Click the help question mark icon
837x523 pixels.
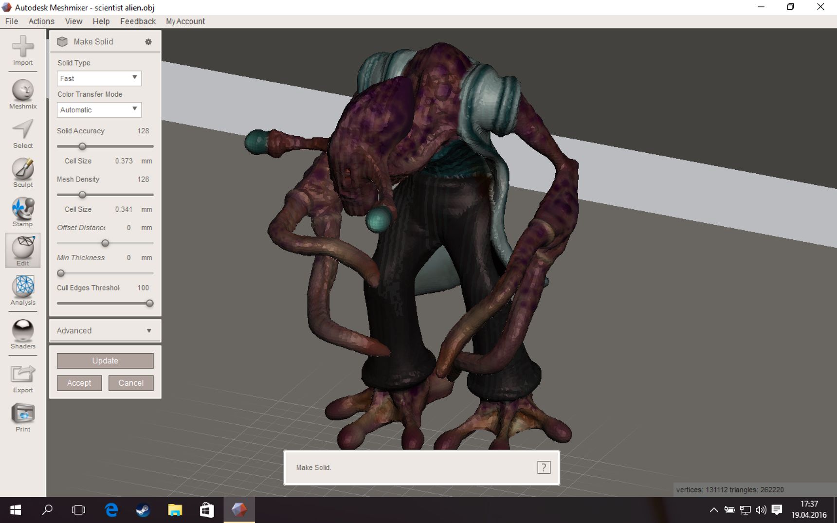coord(544,468)
